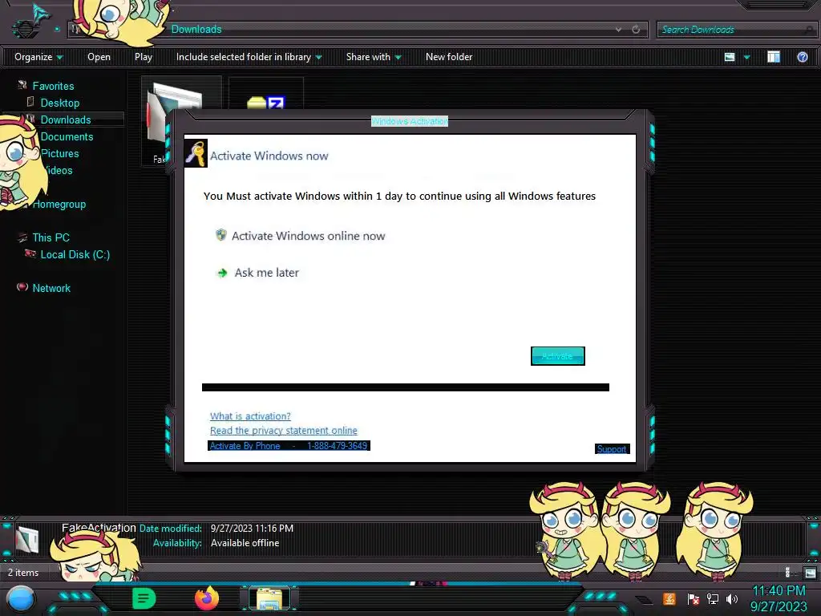Click the shield icon beside Activate online
The image size is (821, 616).
pos(221,235)
